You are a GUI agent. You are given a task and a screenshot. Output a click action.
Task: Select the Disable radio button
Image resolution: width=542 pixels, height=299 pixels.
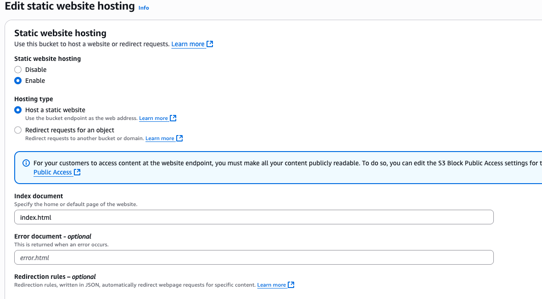18,70
